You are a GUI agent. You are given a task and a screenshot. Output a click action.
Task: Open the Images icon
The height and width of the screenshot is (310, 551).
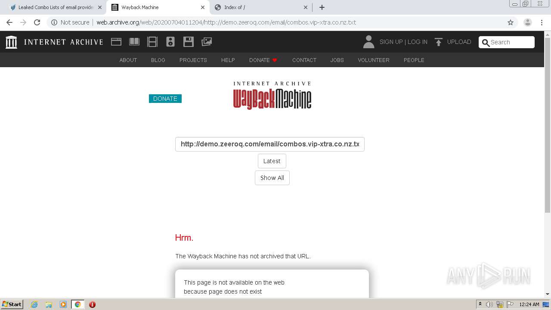(207, 42)
